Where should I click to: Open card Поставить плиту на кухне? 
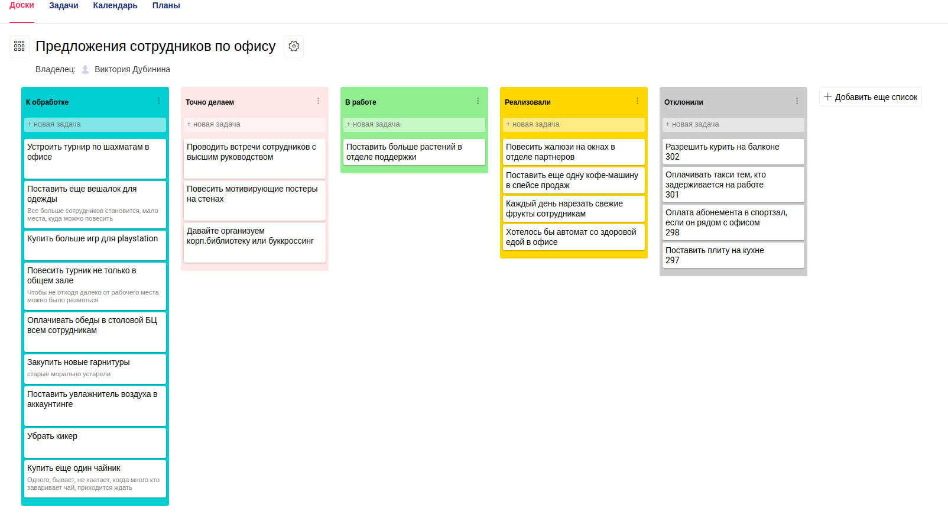pyautogui.click(x=733, y=255)
